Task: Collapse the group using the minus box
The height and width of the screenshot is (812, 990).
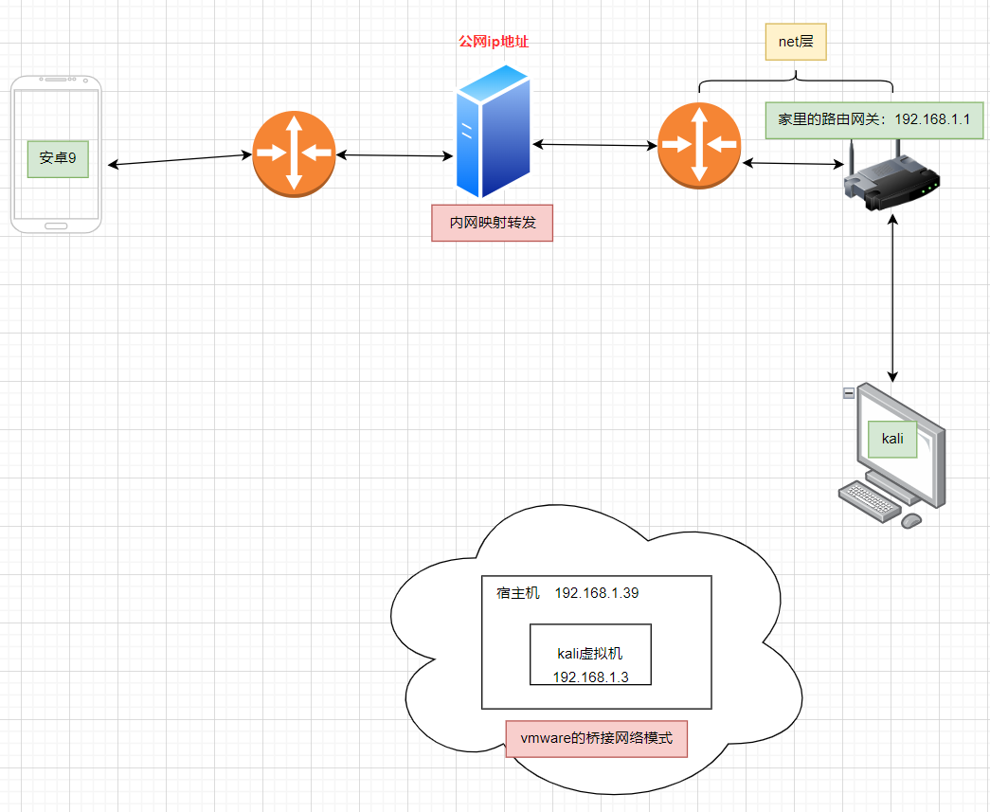Action: (x=849, y=393)
